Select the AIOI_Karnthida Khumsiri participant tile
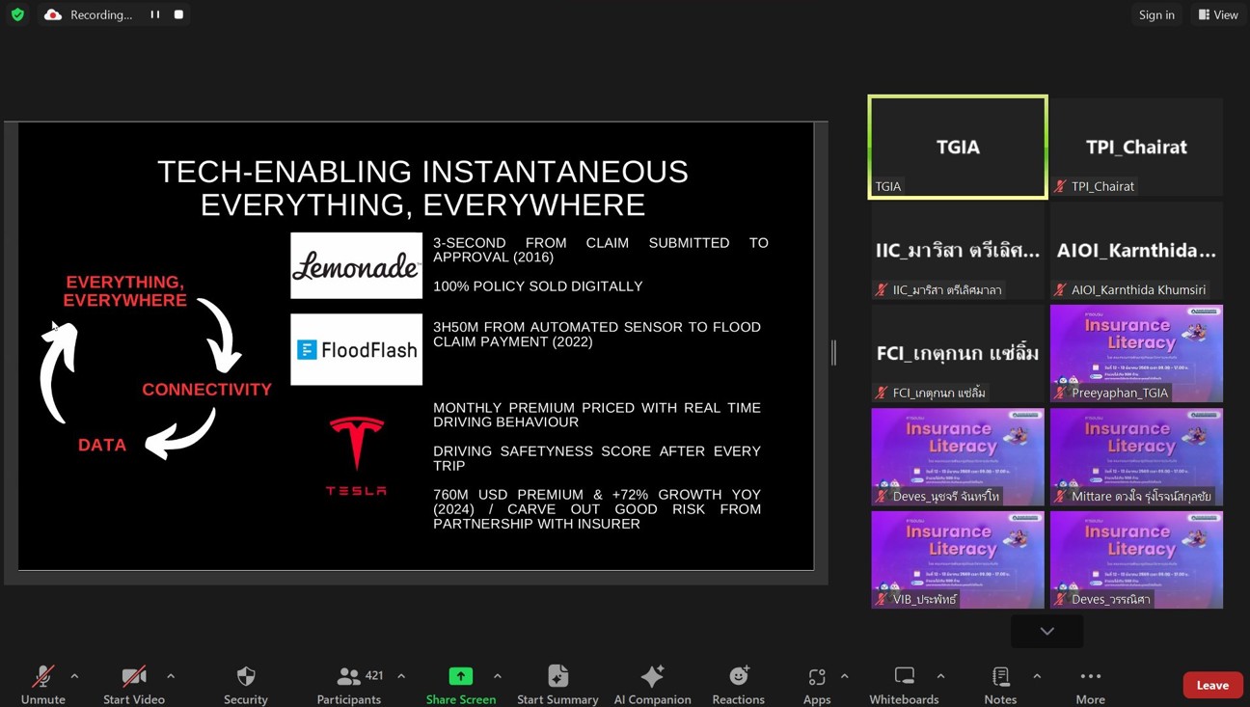 pos(1136,250)
